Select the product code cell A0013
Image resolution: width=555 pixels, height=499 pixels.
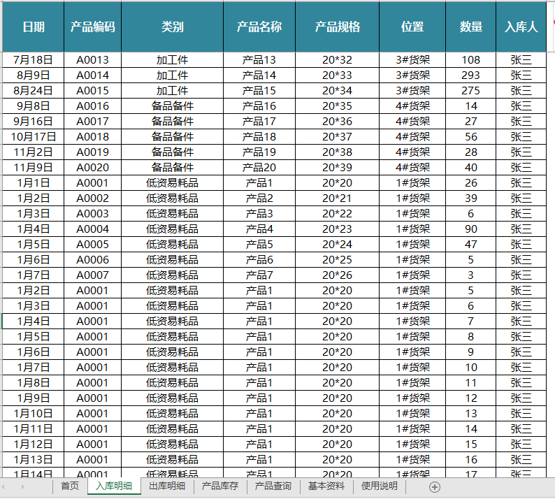point(93,60)
